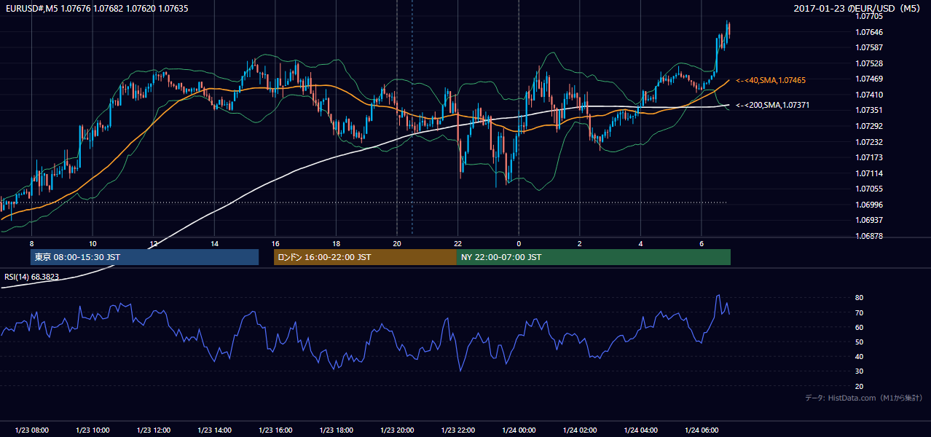The width and height of the screenshot is (931, 437).
Task: Click hour tick 0 on price chart axis
Action: point(519,243)
